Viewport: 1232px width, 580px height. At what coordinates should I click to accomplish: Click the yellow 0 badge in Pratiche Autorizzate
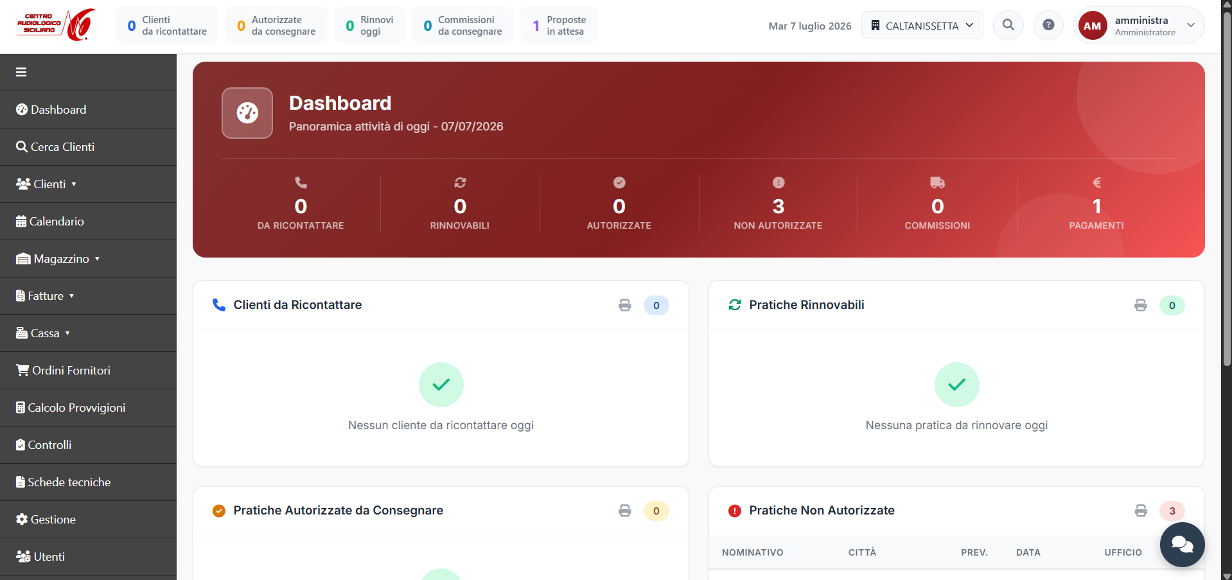tap(656, 511)
